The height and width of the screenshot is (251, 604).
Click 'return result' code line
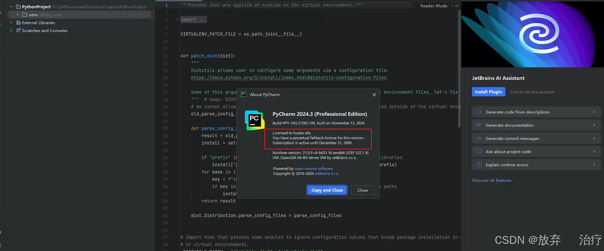click(219, 201)
